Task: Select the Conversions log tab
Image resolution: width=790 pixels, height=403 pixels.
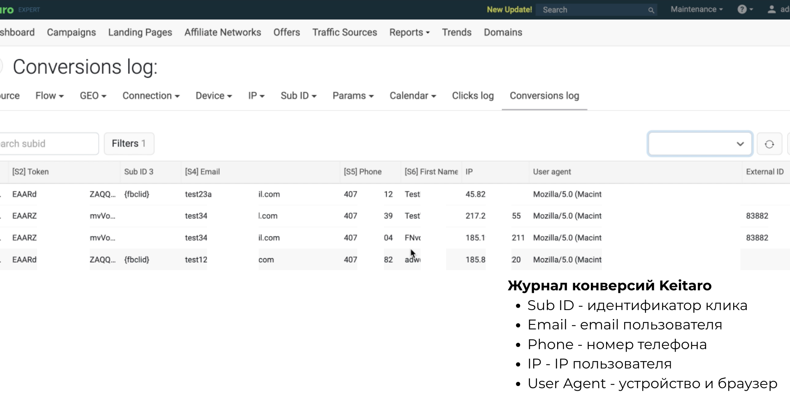Action: (x=544, y=96)
